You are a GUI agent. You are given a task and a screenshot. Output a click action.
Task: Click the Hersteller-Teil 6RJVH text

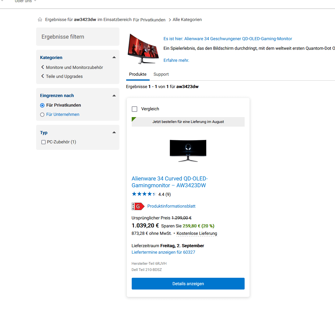tap(149, 264)
